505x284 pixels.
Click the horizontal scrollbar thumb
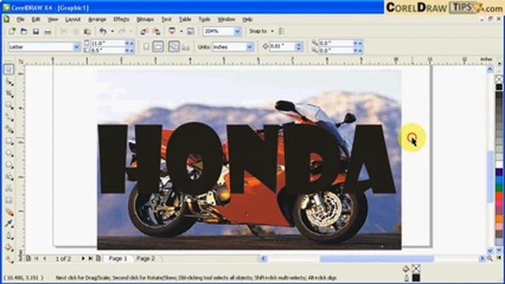[376, 259]
